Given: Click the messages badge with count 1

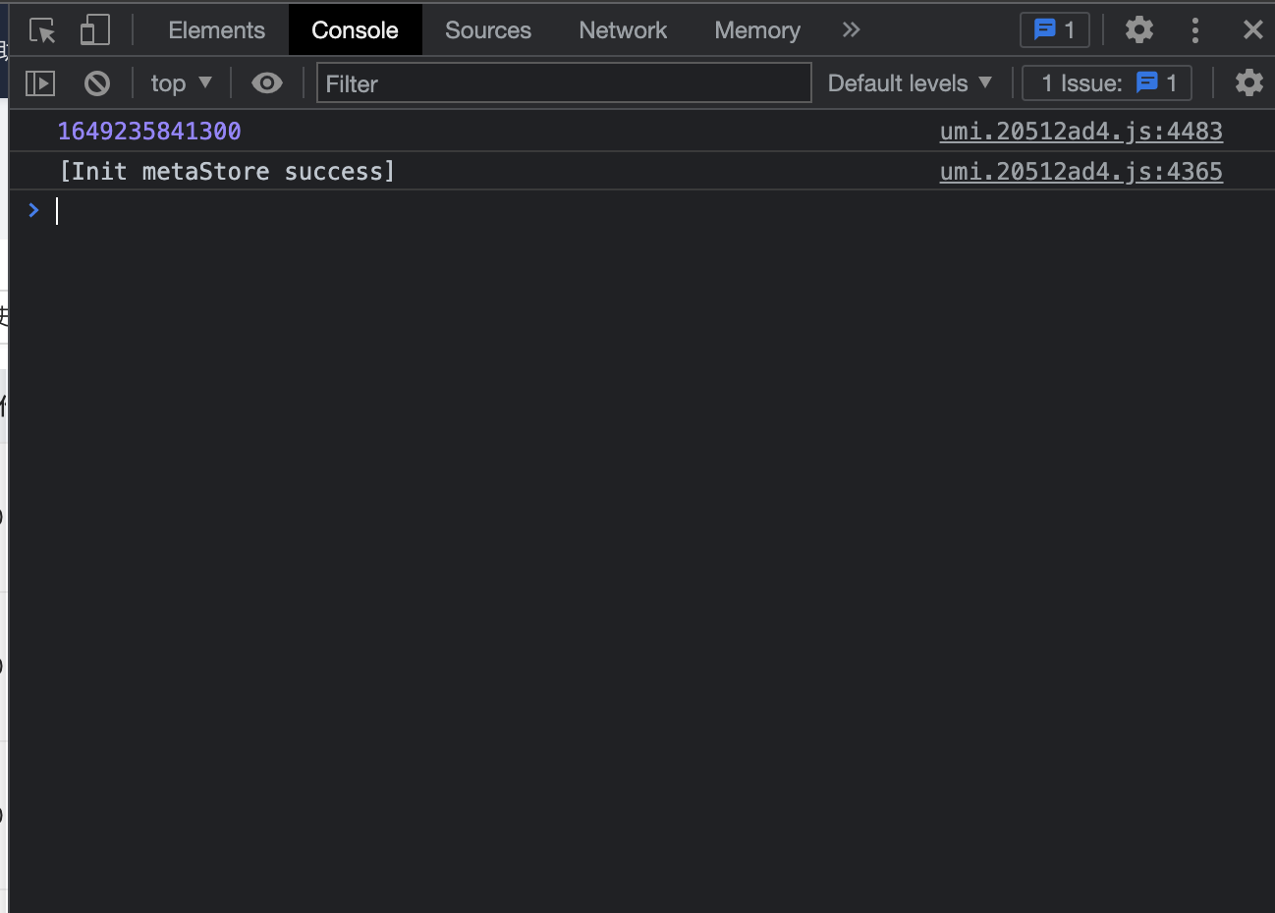Looking at the screenshot, I should click(x=1054, y=30).
